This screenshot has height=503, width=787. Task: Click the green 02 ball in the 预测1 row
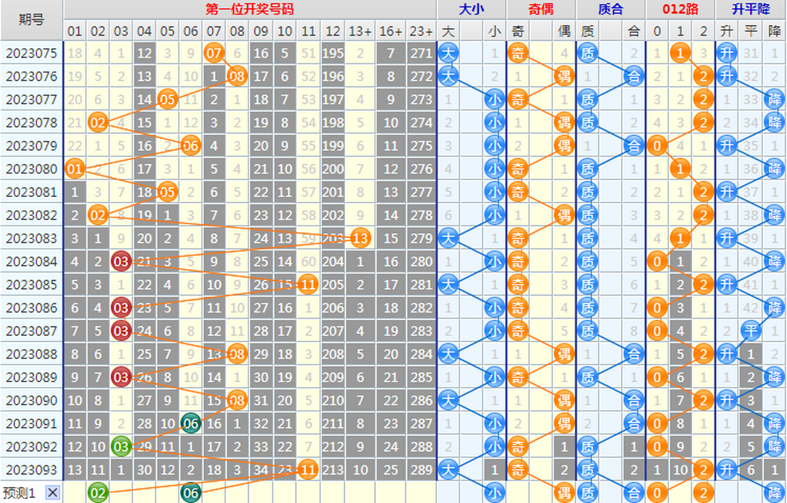click(98, 493)
